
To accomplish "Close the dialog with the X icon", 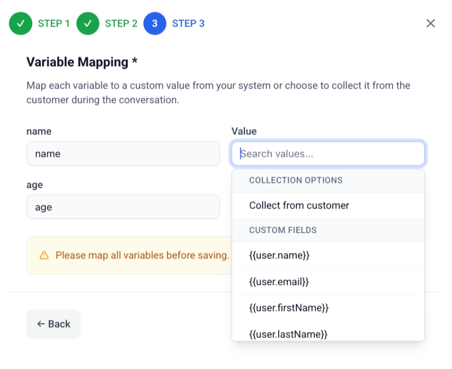I will point(430,24).
